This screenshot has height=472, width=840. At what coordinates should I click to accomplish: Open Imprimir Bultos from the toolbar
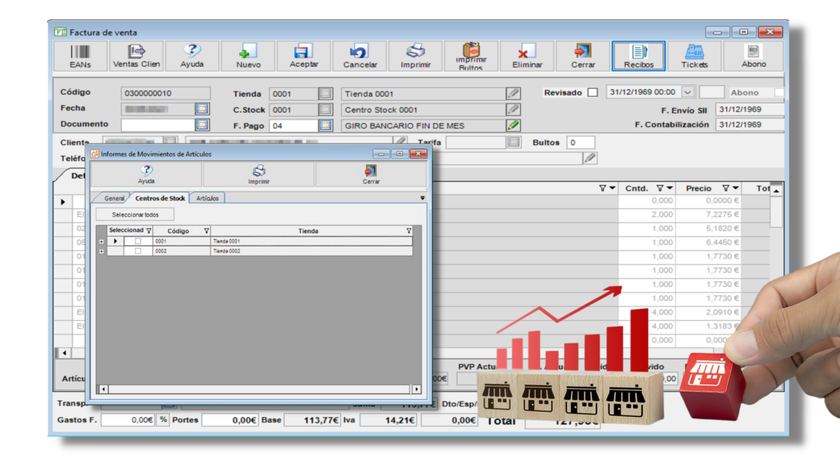point(471,56)
